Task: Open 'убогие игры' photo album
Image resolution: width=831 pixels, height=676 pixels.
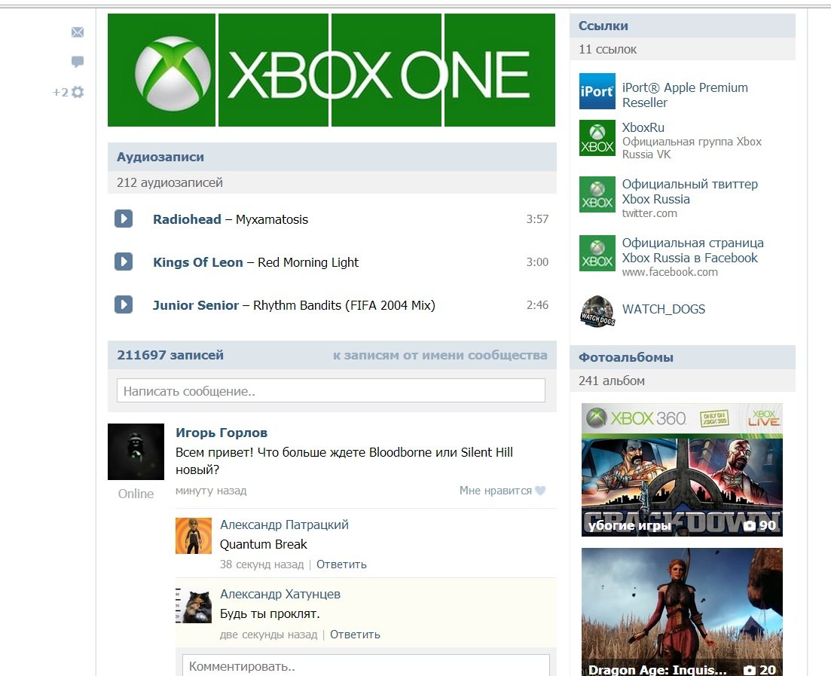Action: [682, 470]
